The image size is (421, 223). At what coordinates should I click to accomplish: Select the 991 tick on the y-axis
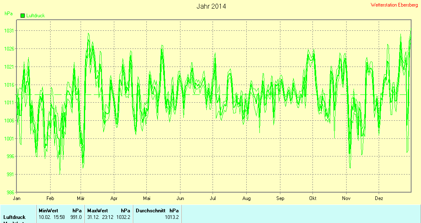click(x=10, y=175)
